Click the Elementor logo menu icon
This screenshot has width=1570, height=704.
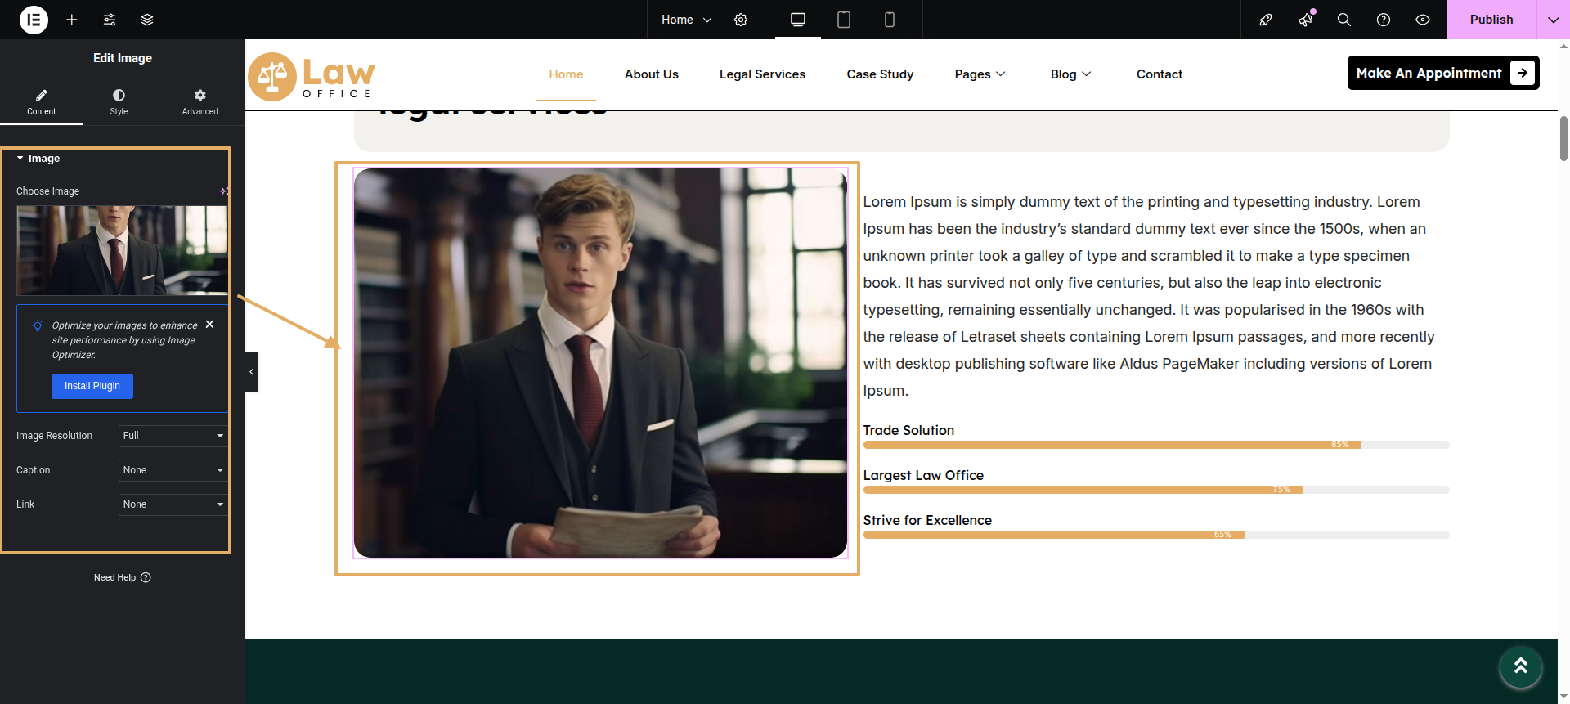34,20
